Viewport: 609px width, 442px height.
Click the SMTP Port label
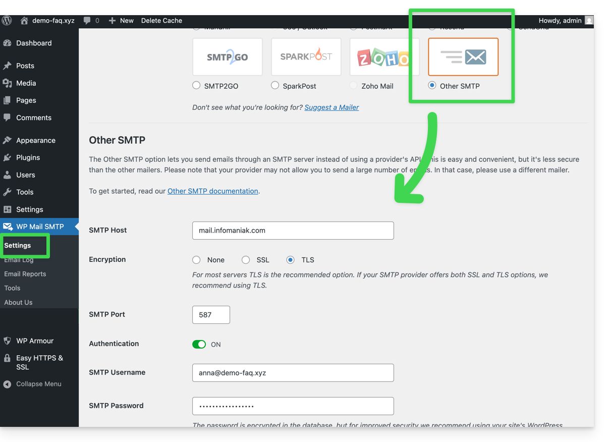107,314
